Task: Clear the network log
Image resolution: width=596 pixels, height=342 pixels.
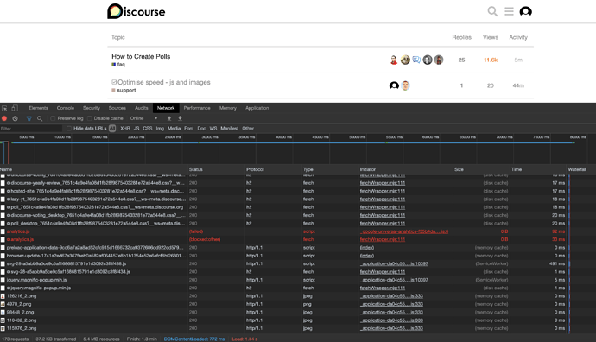Action: pyautogui.click(x=15, y=118)
